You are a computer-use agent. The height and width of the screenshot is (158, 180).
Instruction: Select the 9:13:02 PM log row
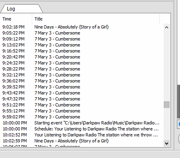(x=82, y=45)
